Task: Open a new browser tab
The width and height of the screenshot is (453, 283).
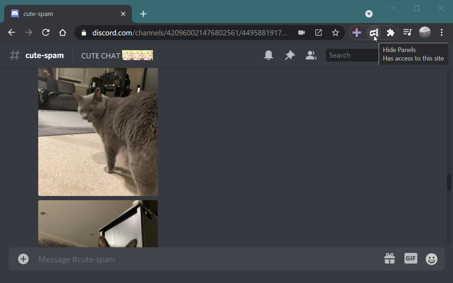Action: pos(143,14)
